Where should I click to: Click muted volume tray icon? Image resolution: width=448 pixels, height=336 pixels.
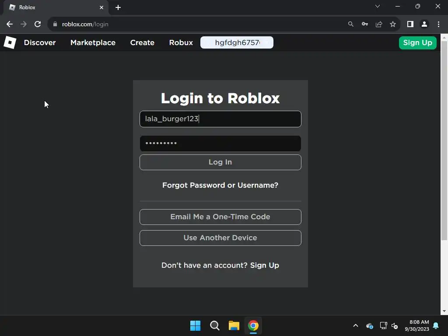(395, 325)
